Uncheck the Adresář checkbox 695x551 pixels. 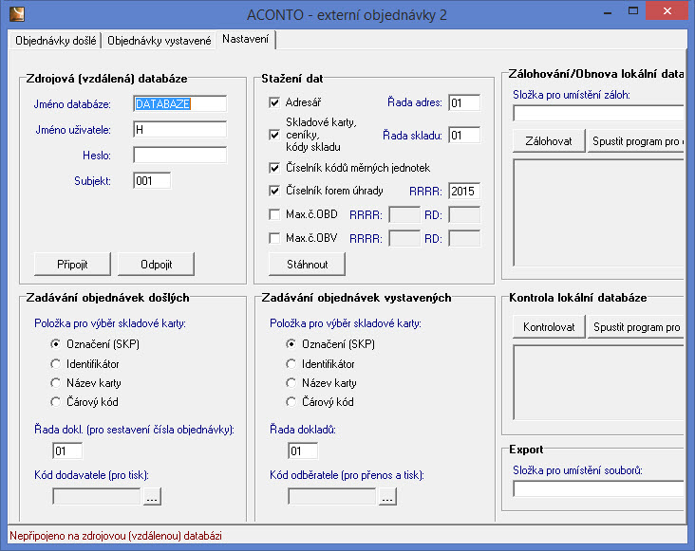(x=274, y=102)
